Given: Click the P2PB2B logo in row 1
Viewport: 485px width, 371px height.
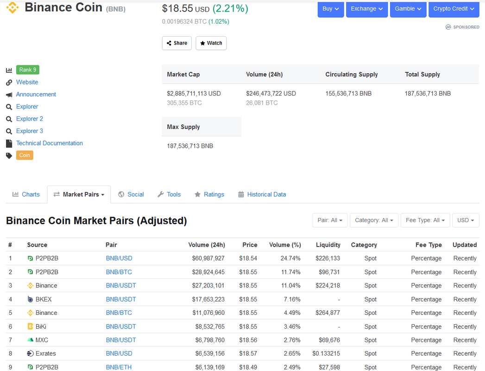Looking at the screenshot, I should tap(30, 258).
